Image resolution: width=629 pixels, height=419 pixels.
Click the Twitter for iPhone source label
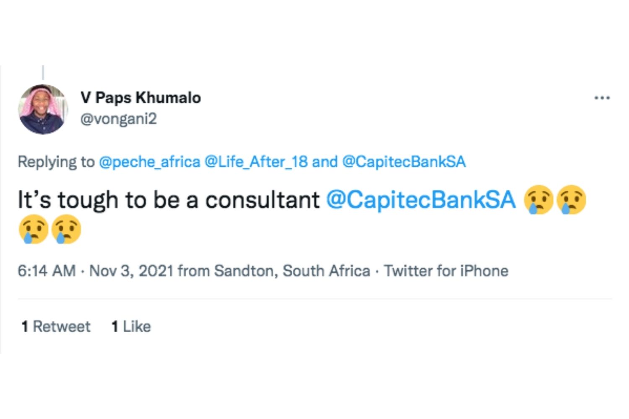click(446, 271)
